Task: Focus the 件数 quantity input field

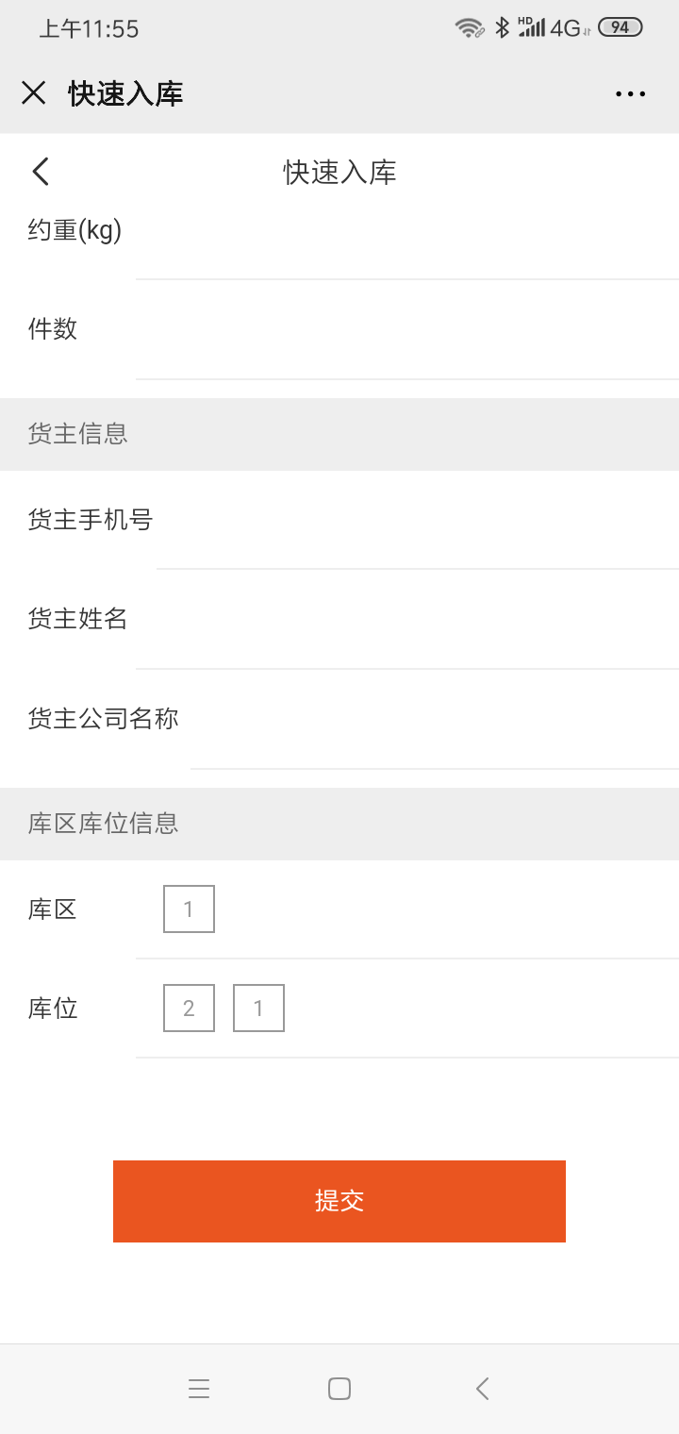Action: click(x=407, y=329)
